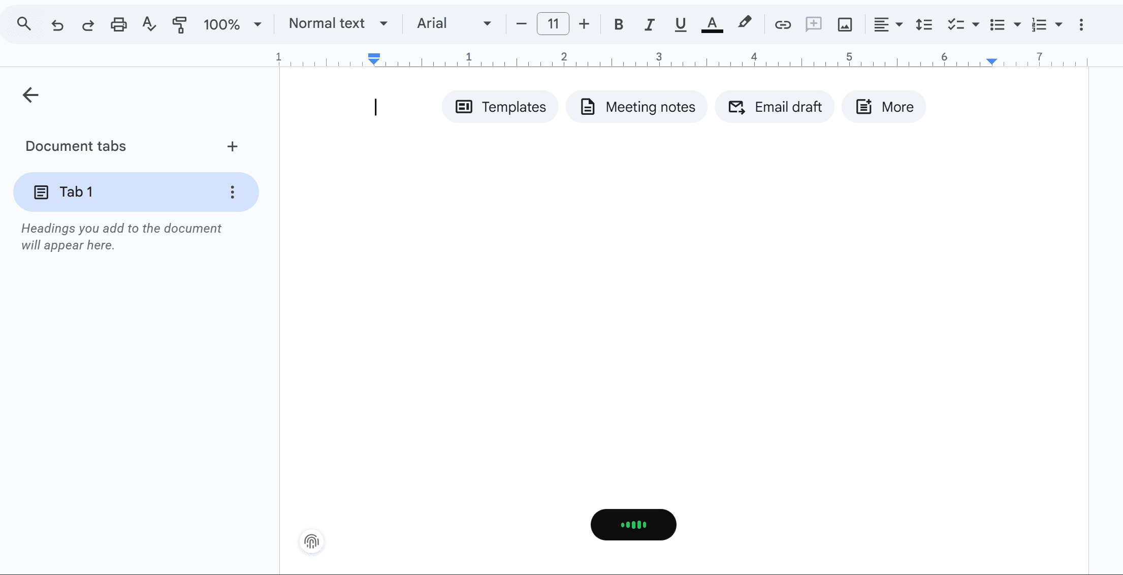
Task: Open the Templates gallery
Action: pos(500,107)
